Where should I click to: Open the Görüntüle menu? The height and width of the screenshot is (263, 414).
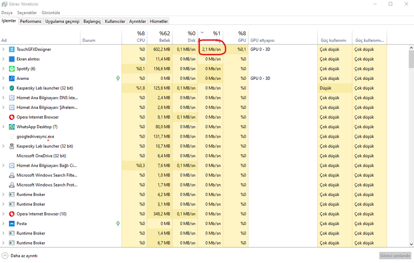point(51,13)
